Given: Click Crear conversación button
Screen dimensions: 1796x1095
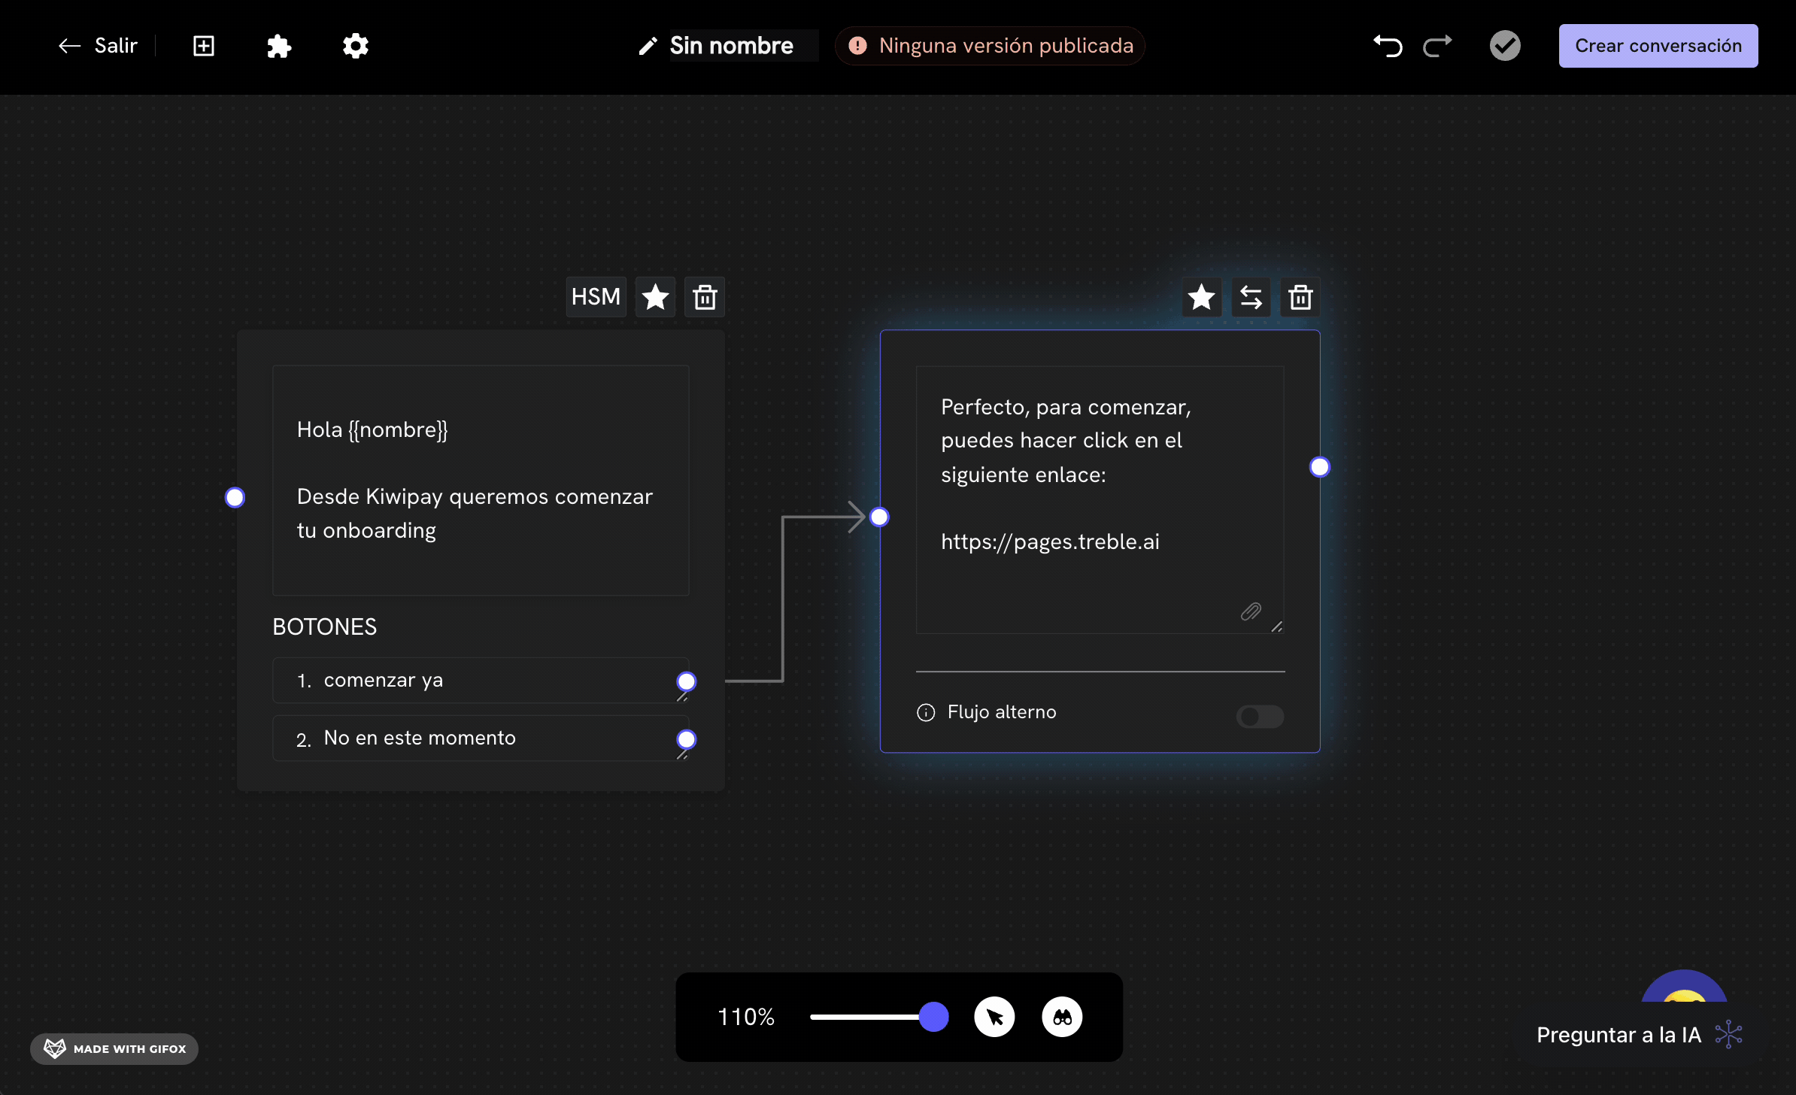Looking at the screenshot, I should point(1658,46).
